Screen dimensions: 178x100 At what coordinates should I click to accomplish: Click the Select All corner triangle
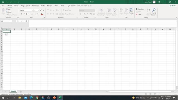click(2, 29)
